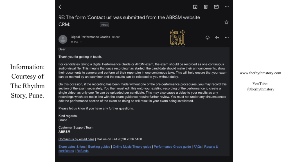Open the 'FAQs' link
This screenshot has width=288, height=162.
coord(197,146)
